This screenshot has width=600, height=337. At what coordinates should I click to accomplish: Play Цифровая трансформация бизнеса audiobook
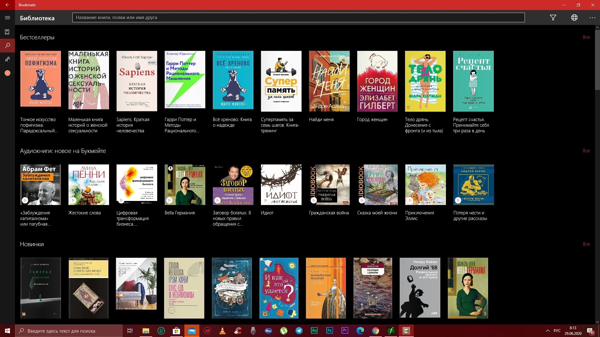(121, 200)
